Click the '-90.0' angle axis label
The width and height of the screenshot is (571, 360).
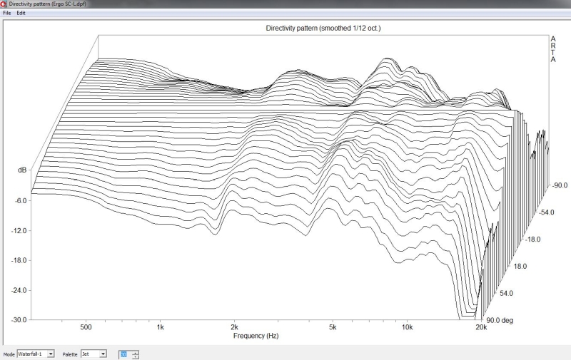click(x=560, y=185)
